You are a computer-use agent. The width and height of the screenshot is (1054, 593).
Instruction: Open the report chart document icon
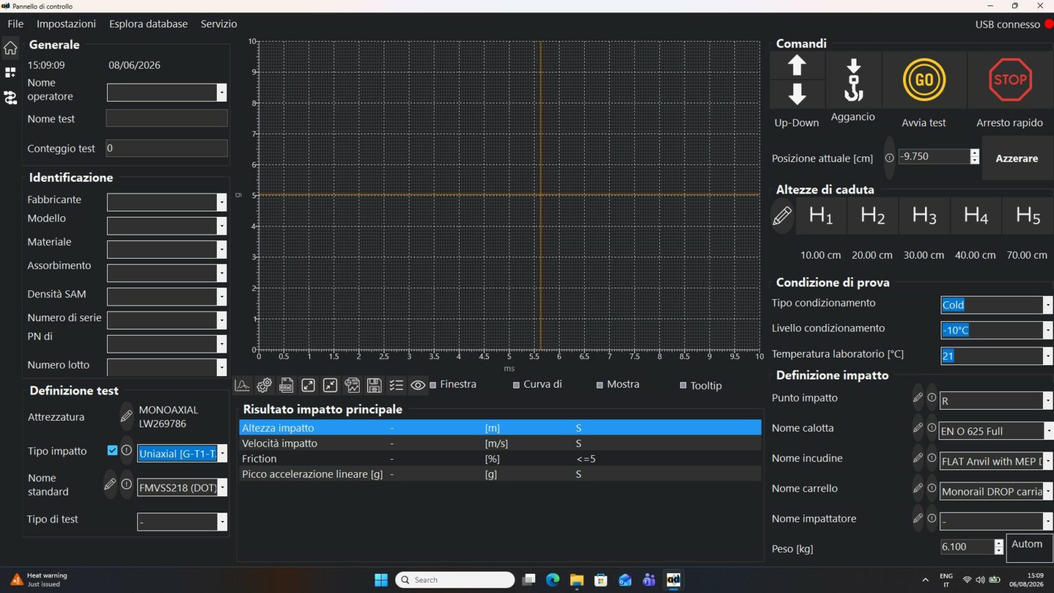tap(352, 385)
